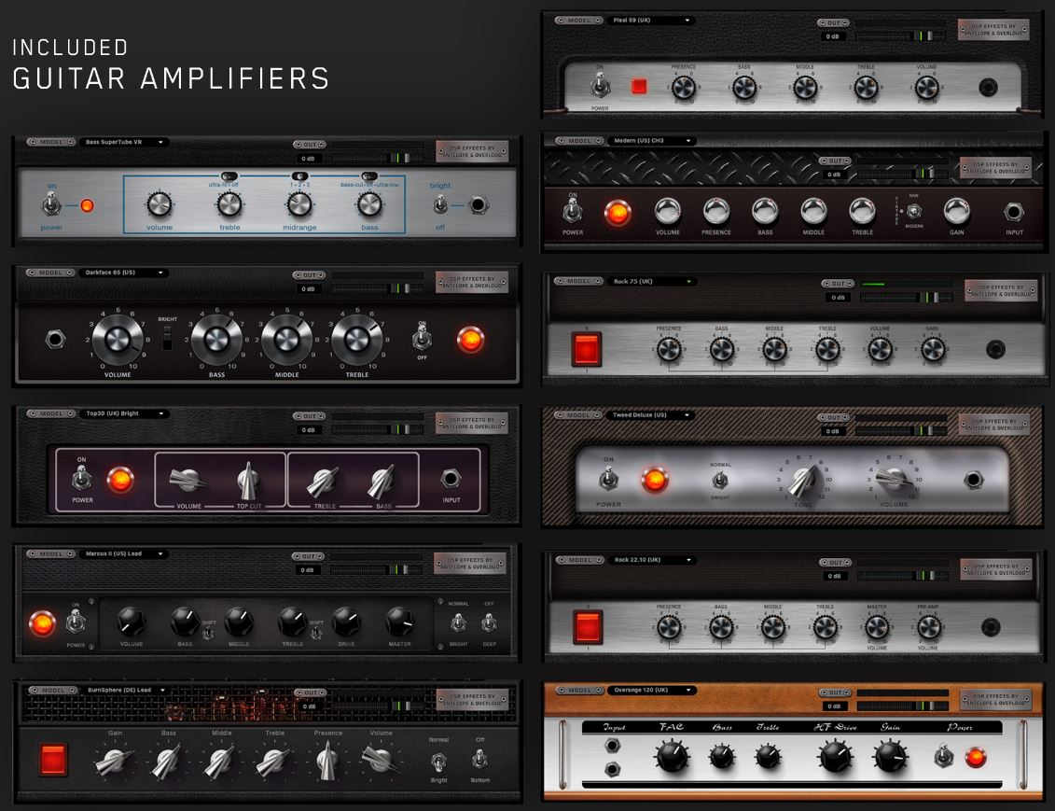1055x811 pixels.
Task: Click the Rock 22.10 MASTER volume knob
Action: 877,628
